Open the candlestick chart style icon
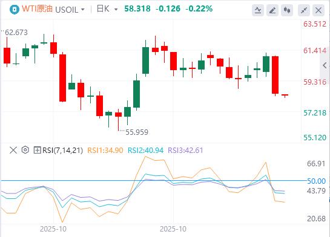Viewport: 330px width, 237px height. click(x=287, y=10)
